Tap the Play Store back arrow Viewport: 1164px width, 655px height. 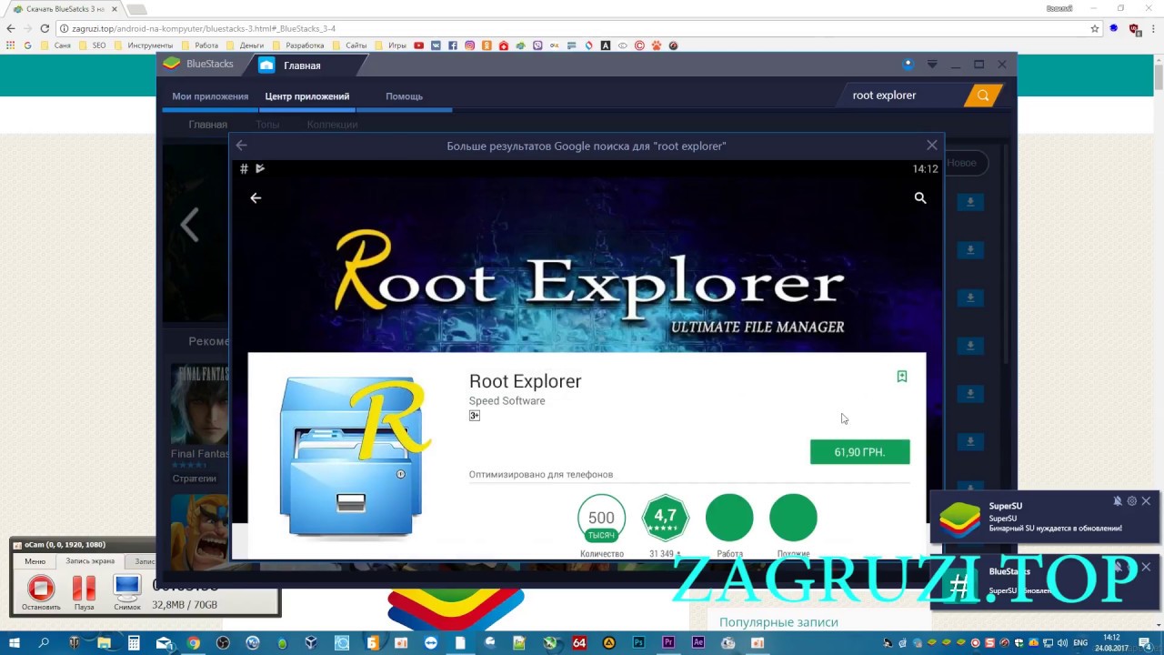coord(256,198)
